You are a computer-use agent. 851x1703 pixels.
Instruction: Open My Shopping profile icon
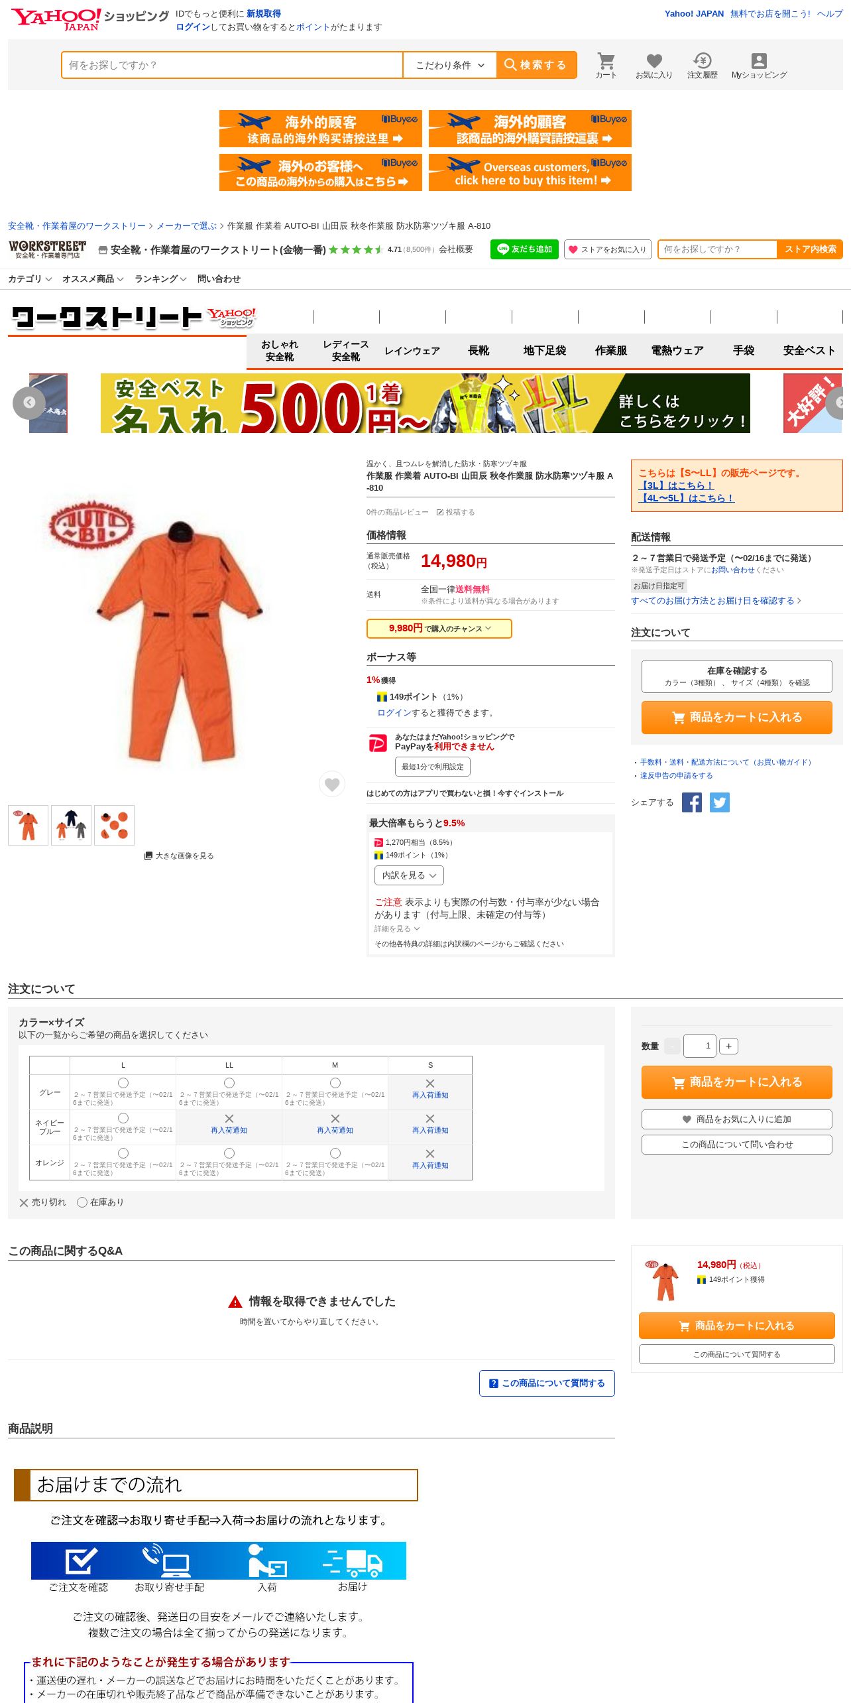759,65
